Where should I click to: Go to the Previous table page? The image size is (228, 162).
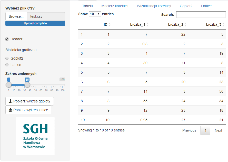[189, 130]
